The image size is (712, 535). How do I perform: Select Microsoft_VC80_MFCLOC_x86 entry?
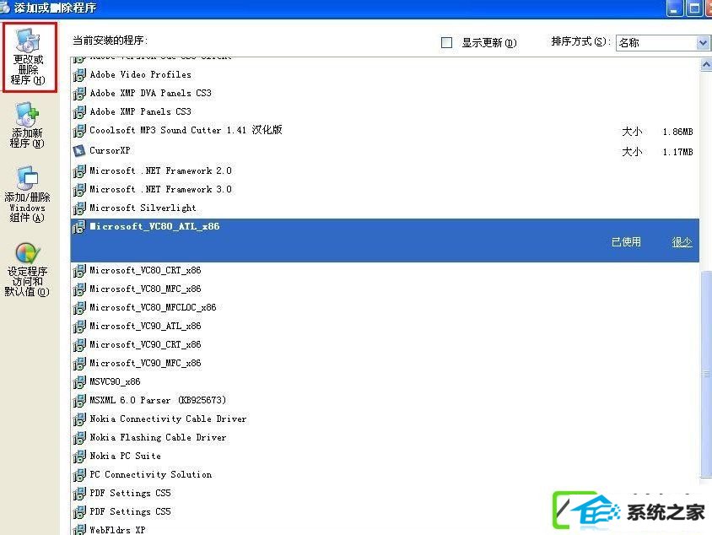[153, 308]
